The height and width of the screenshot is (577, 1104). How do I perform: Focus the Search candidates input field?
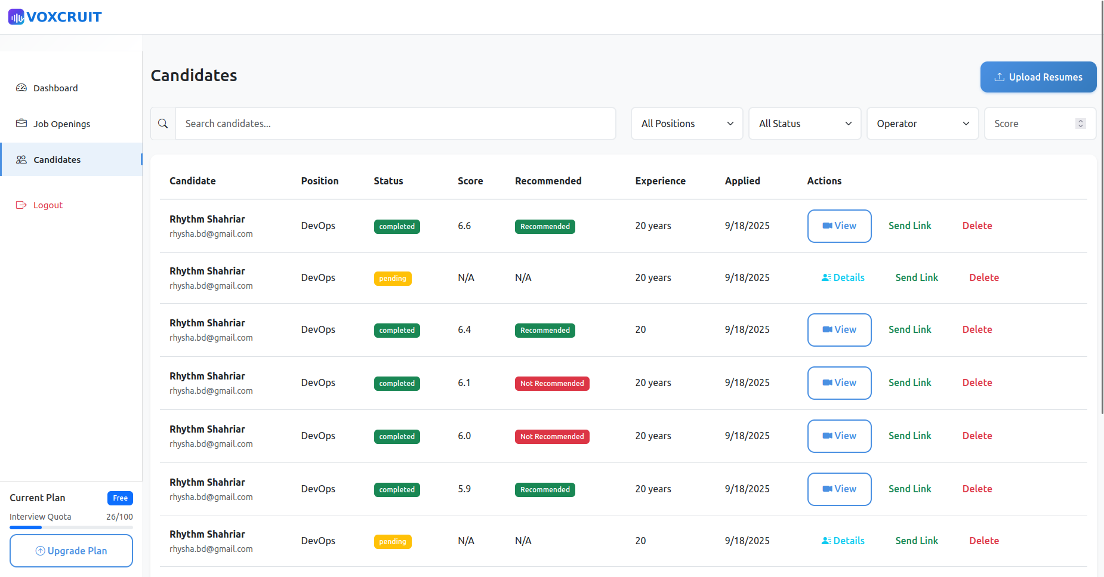[x=395, y=124]
